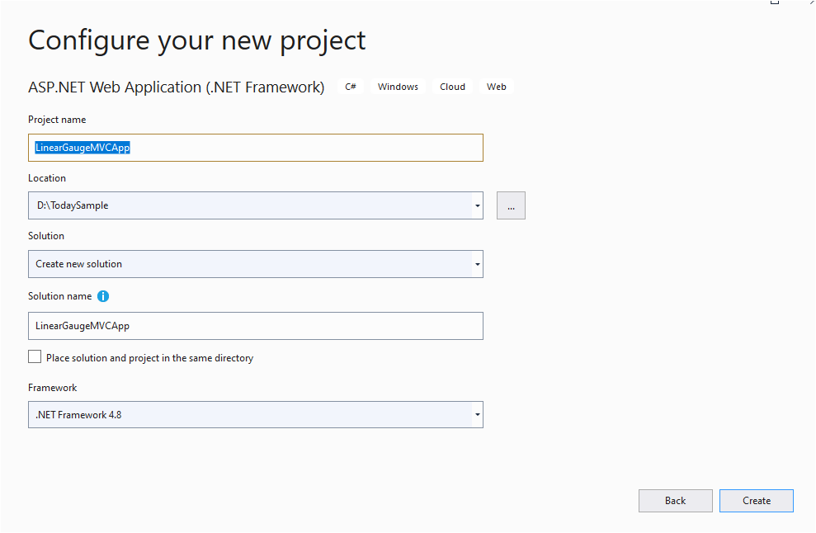
Task: Click into the Project name field
Action: (256, 148)
